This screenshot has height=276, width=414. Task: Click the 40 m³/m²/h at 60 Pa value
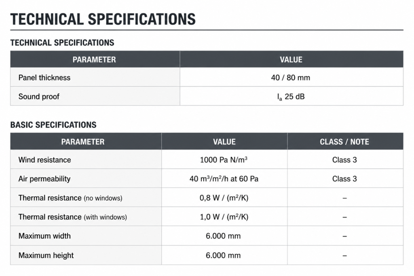224,179
